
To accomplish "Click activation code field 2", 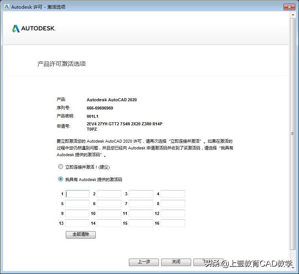I will pyautogui.click(x=109, y=194).
